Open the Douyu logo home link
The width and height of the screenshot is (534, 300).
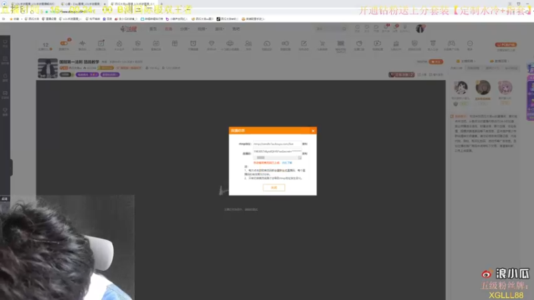click(x=129, y=29)
